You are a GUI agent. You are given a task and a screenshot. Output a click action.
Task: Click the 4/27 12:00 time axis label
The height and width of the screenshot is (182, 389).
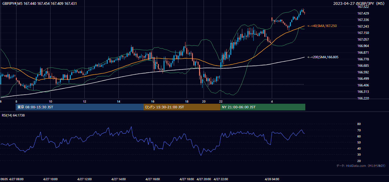pos(85,179)
